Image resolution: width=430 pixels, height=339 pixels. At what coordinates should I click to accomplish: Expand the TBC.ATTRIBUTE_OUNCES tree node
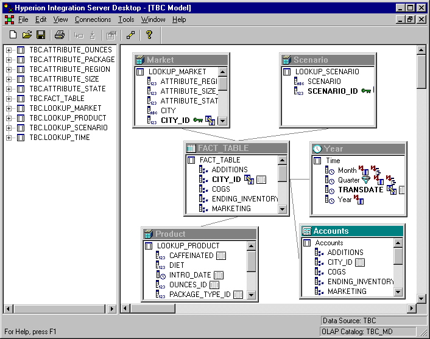9,50
